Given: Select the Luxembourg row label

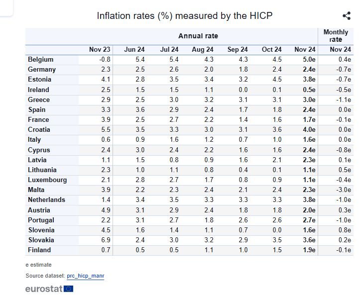Looking at the screenshot, I should (x=47, y=180).
